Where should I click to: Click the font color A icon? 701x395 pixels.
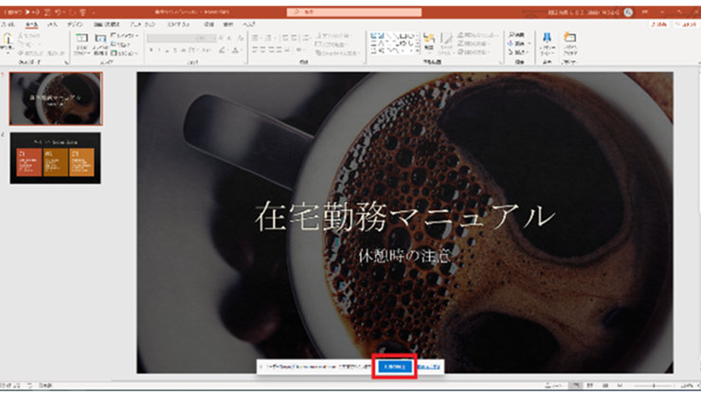(x=235, y=50)
